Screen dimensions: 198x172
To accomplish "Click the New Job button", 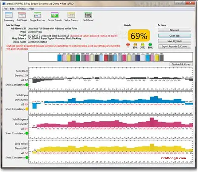I will (175, 30).
